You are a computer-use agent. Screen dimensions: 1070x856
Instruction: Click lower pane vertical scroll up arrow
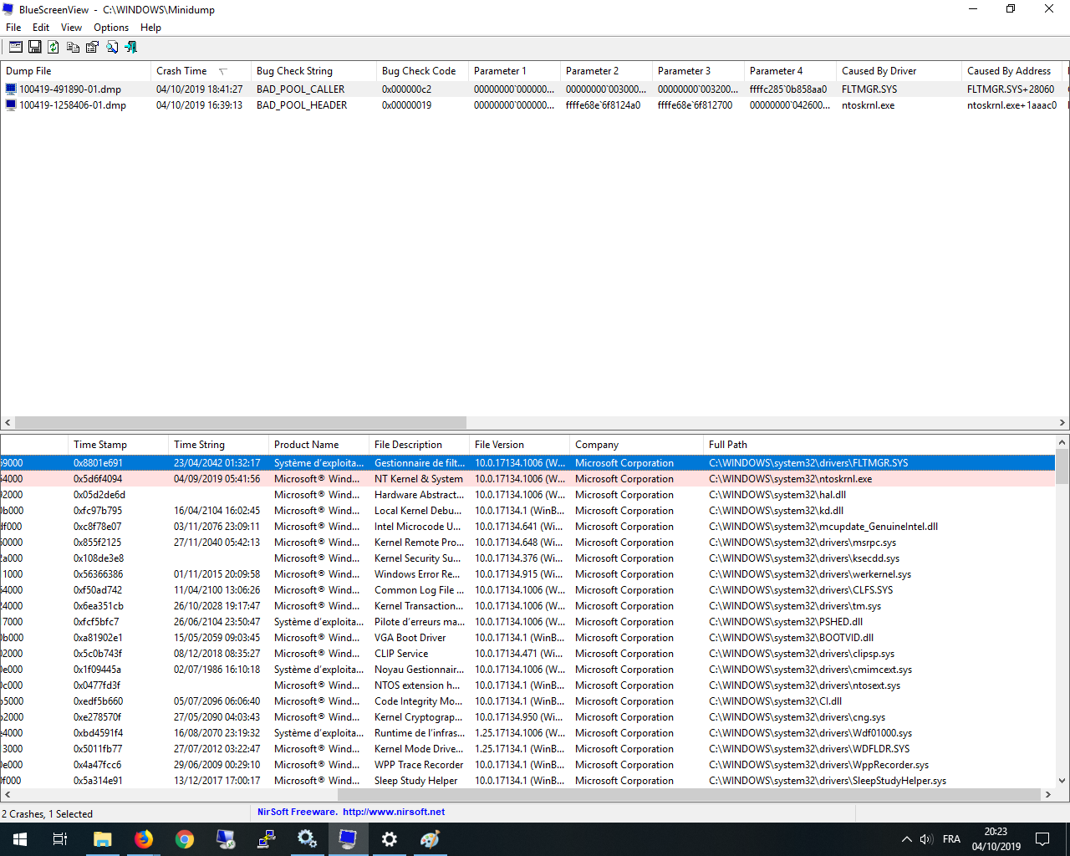tap(1062, 442)
